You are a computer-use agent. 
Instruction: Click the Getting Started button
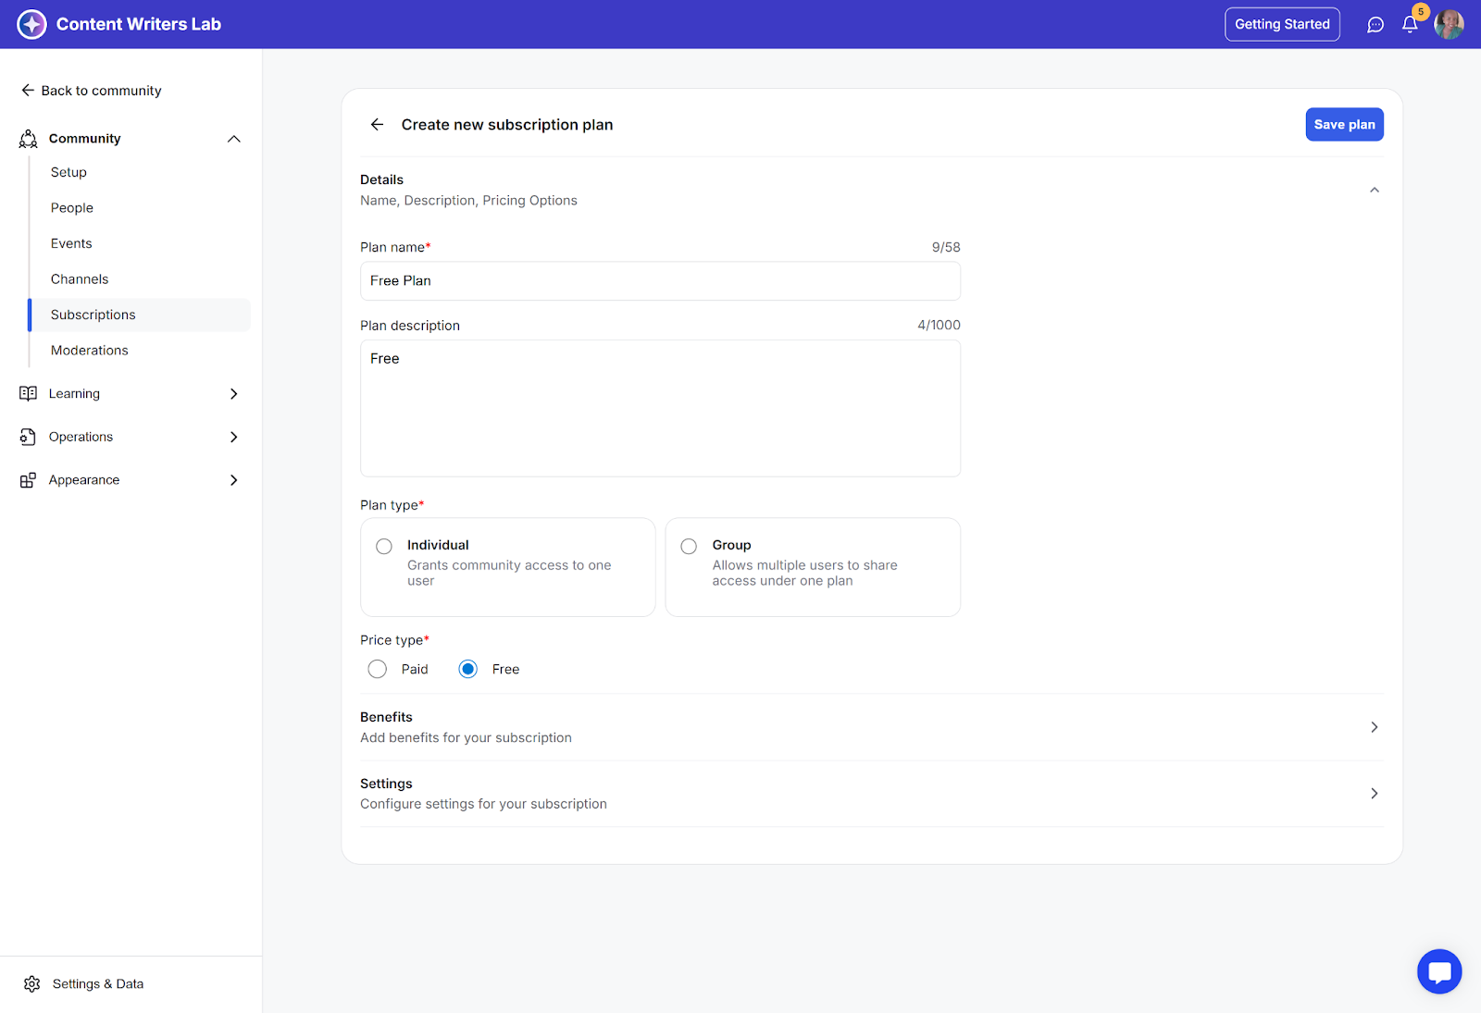click(x=1282, y=25)
